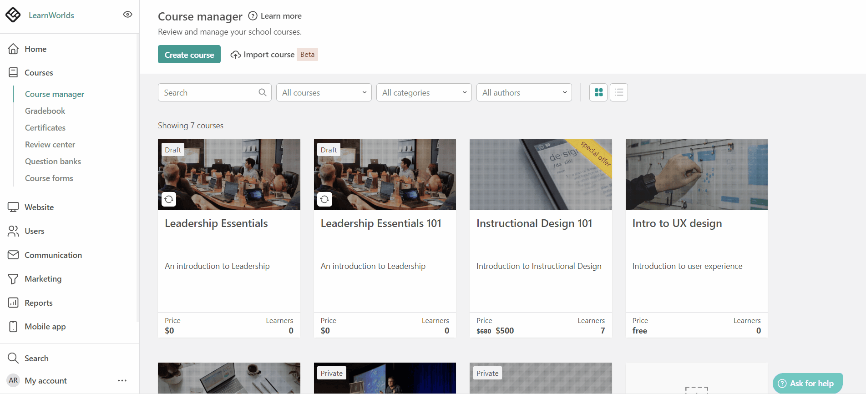Click the sync icon on Leadership Essentials
This screenshot has width=866, height=394.
point(169,199)
